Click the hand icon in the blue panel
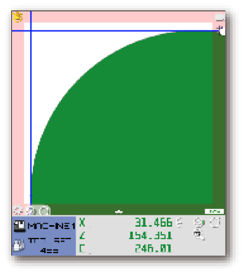Image resolution: width=247 pixels, height=277 pixels. tap(19, 245)
